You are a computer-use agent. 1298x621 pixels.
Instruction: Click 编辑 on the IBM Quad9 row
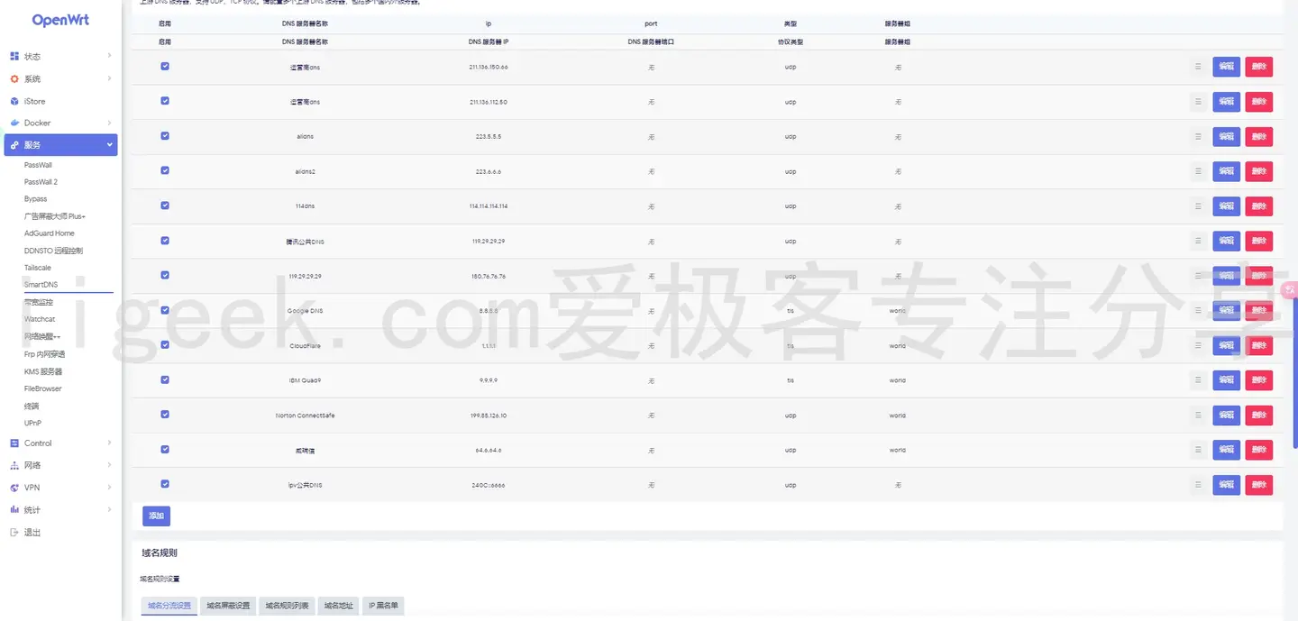pyautogui.click(x=1226, y=379)
